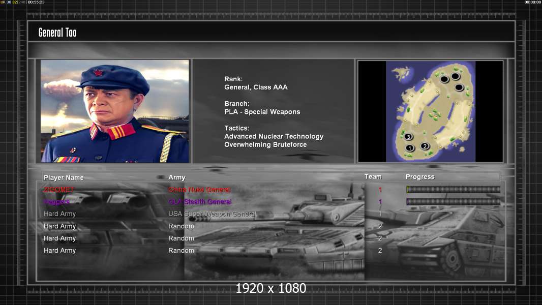Click ZIGOMET's loading progress bar
Viewport: 542px width, 305px height.
tap(453, 189)
